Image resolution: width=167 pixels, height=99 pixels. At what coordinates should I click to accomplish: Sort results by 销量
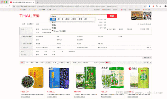(37, 63)
